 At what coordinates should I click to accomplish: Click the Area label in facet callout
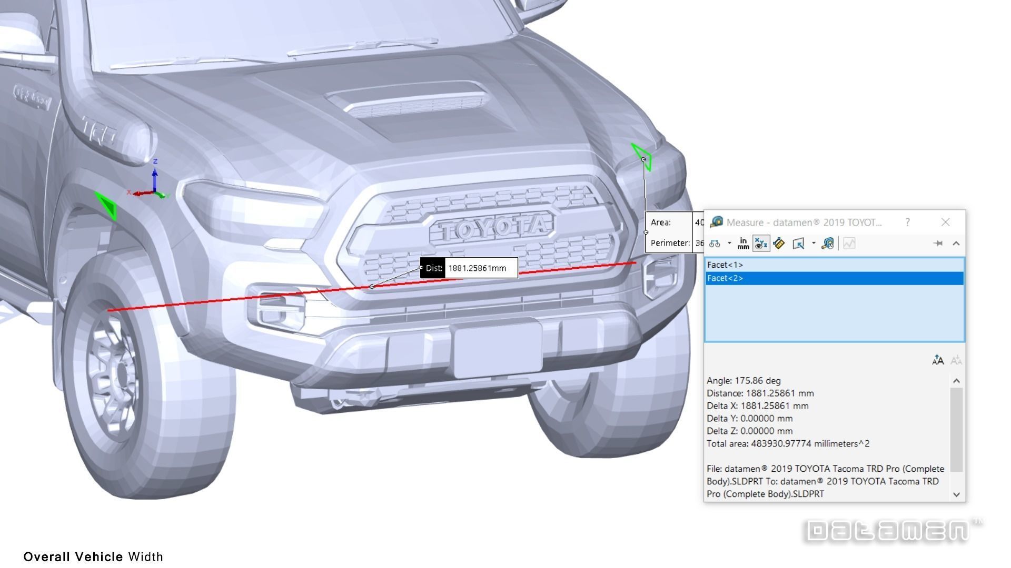coord(661,222)
